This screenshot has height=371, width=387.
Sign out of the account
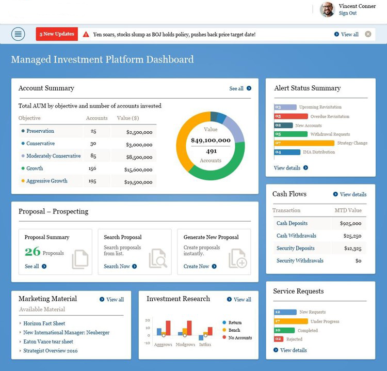(x=347, y=13)
